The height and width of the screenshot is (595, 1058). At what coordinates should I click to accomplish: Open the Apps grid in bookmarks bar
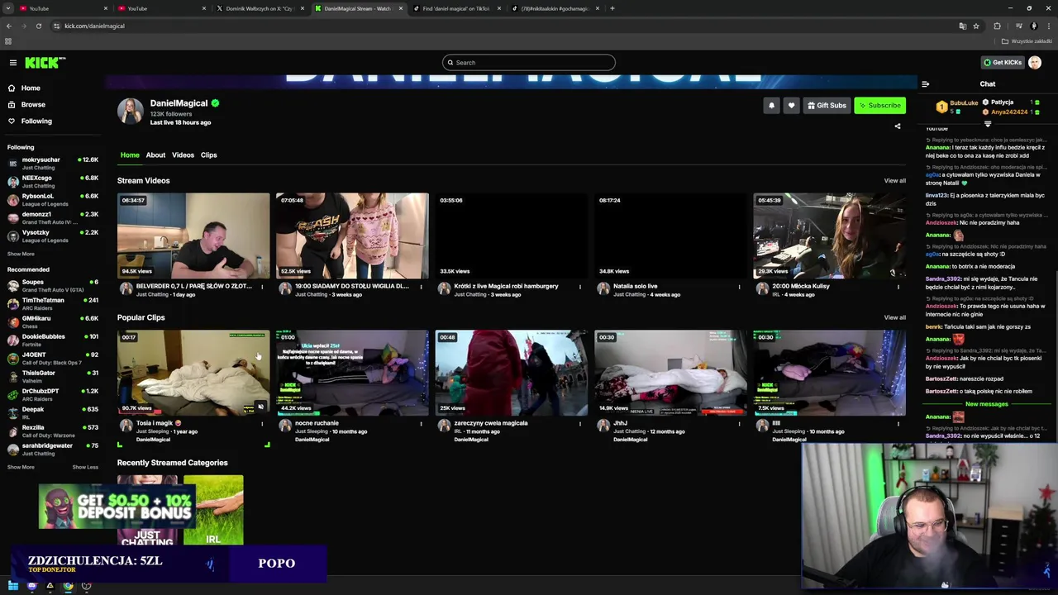pyautogui.click(x=8, y=41)
